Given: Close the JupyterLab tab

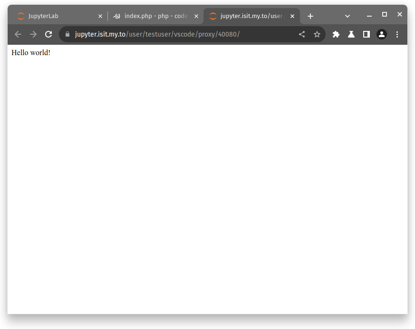Looking at the screenshot, I should pos(100,16).
